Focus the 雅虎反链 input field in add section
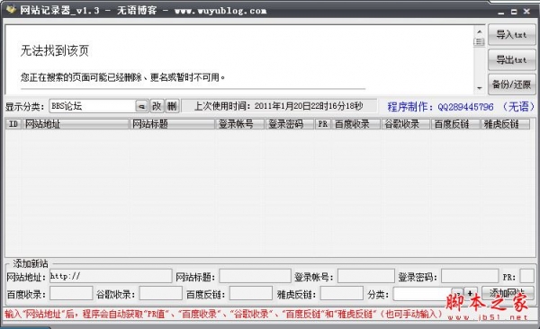Viewport: 540px width, 329px height. 342,294
